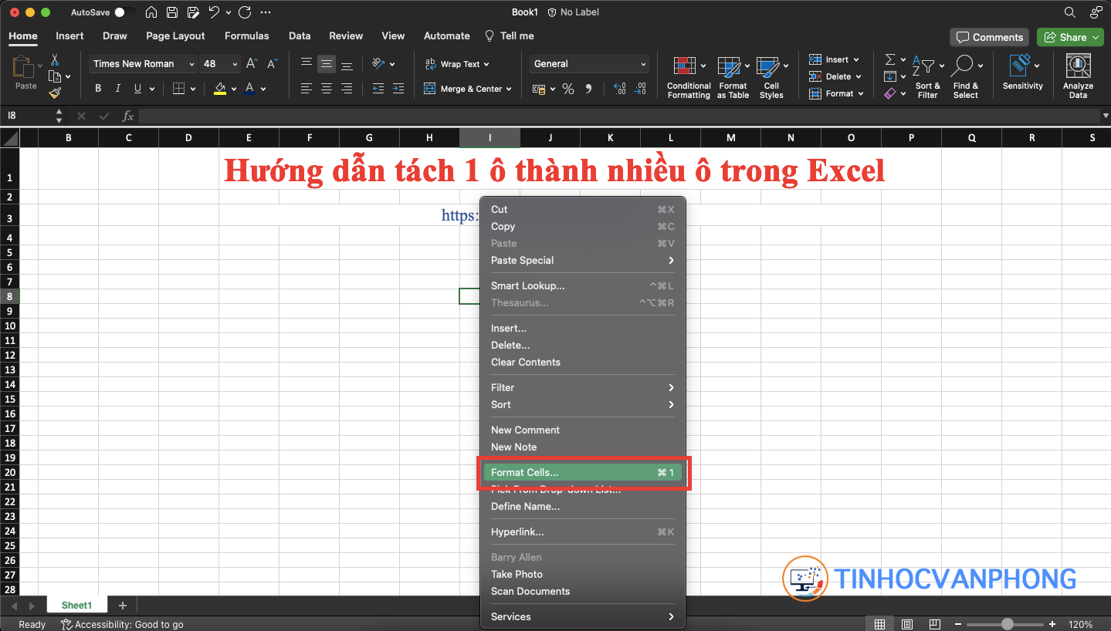This screenshot has width=1111, height=631.
Task: Click the formula bar input field
Action: click(x=618, y=116)
